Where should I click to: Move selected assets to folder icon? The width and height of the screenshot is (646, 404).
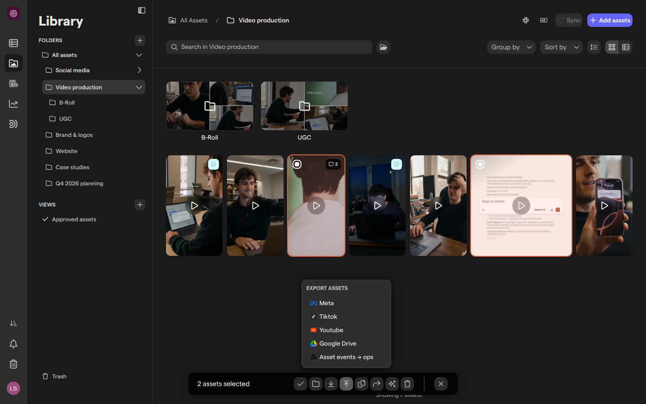(x=316, y=384)
